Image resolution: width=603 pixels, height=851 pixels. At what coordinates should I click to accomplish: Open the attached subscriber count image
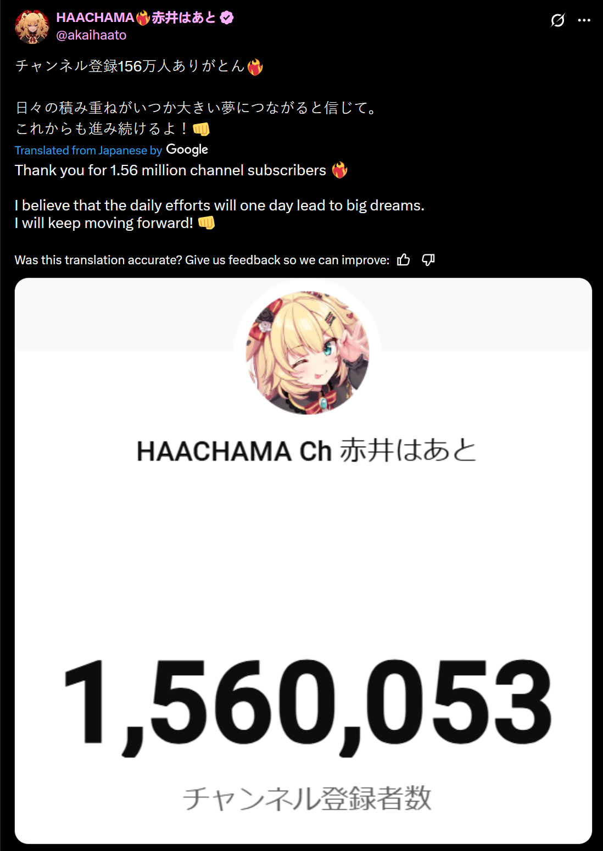click(x=303, y=560)
